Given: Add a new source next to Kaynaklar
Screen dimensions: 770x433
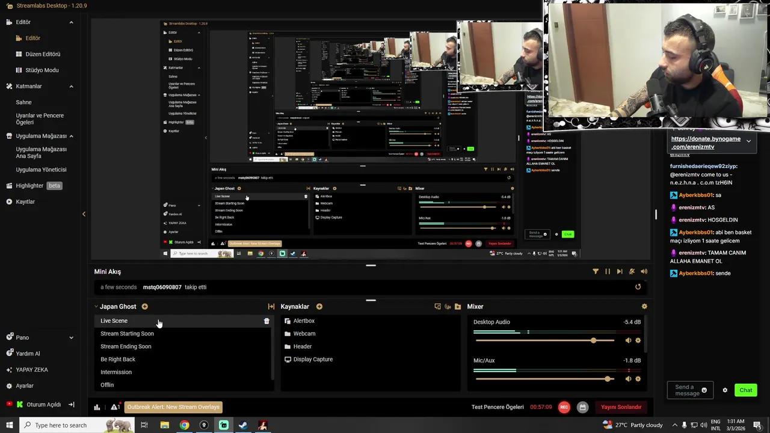Looking at the screenshot, I should pos(319,307).
